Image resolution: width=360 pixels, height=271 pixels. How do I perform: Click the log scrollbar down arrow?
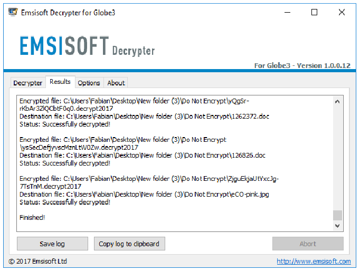(x=337, y=226)
